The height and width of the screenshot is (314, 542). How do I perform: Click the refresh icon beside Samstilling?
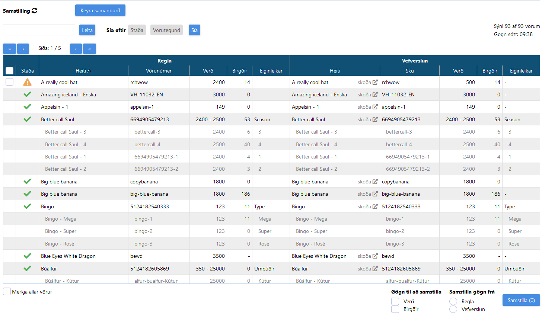35,10
